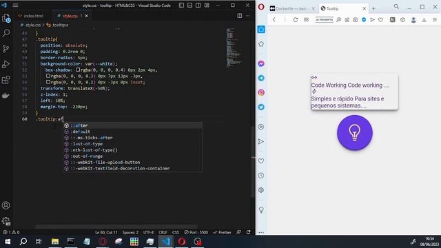The width and height of the screenshot is (441, 248).
Task: Open the Source Control view
Action: point(6,49)
